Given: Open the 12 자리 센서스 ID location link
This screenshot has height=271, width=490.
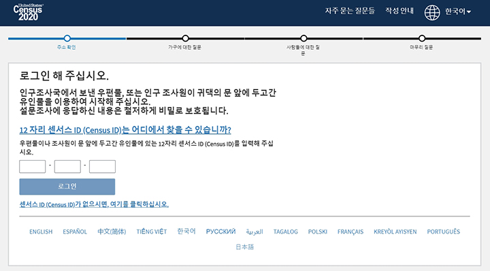Looking at the screenshot, I should tap(125, 130).
